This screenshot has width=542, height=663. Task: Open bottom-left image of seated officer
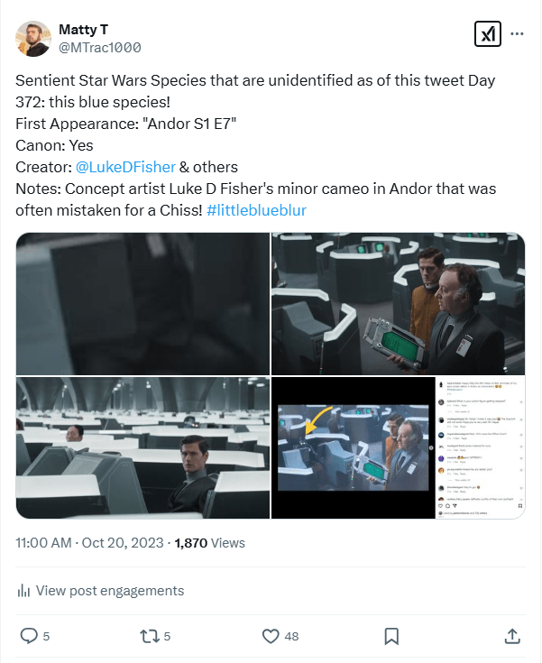[x=142, y=448]
